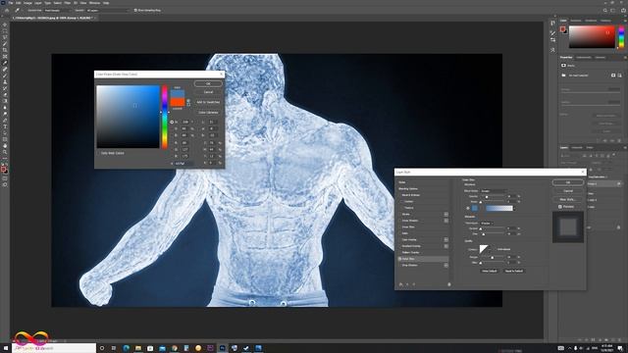This screenshot has width=628, height=353.
Task: Toggle the Preview checkbox in Layer Style
Action: click(560, 207)
